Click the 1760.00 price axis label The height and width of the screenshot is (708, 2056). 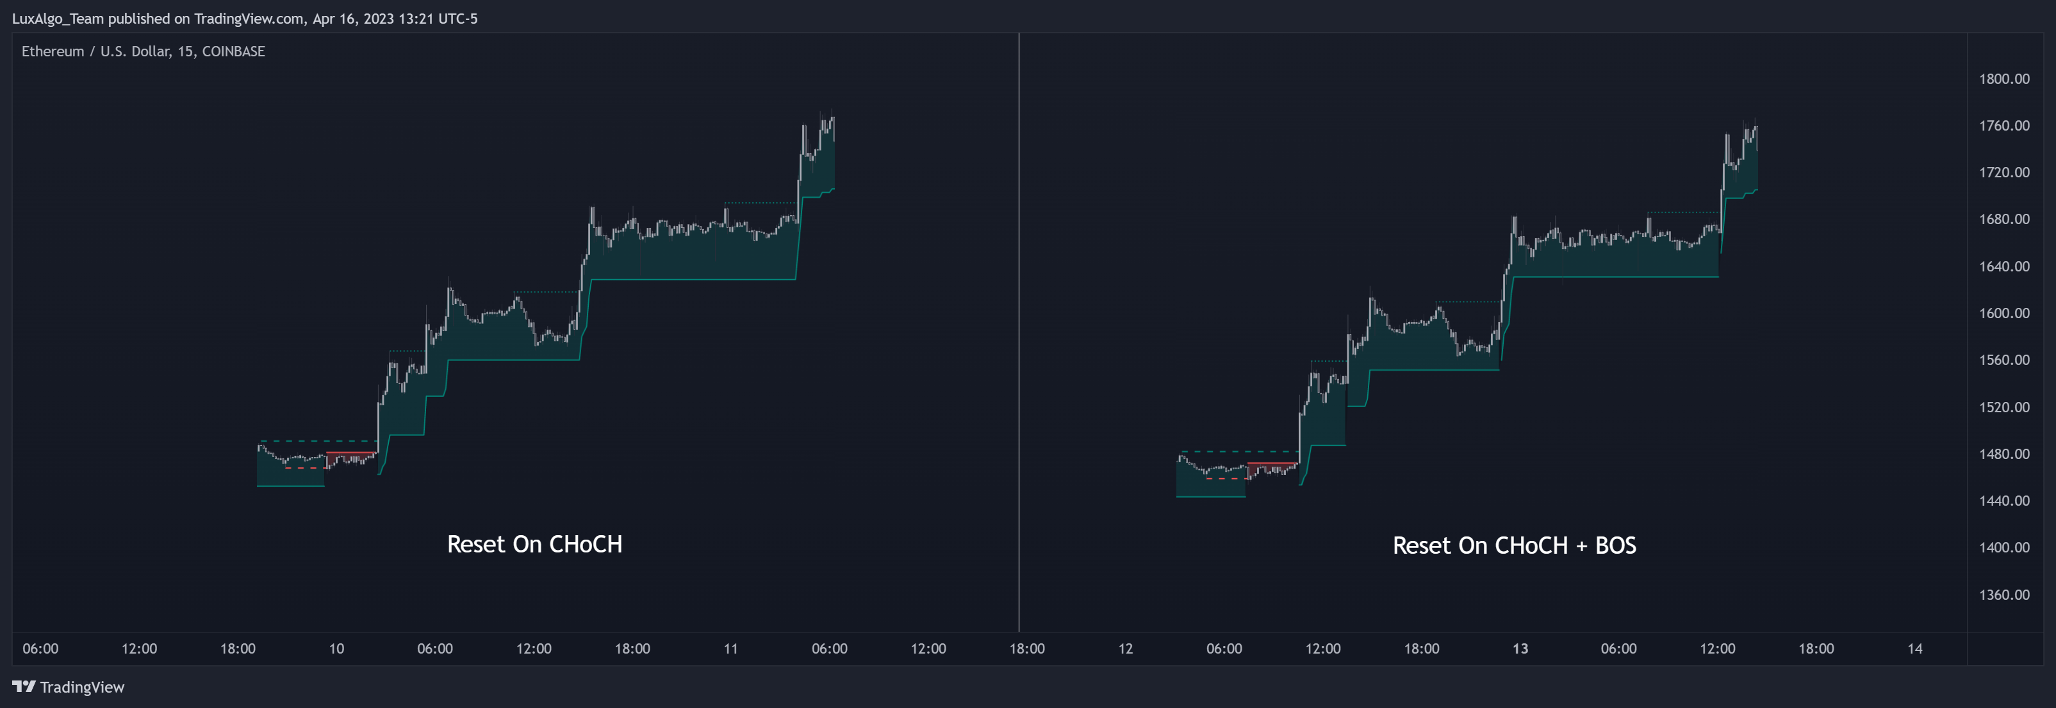click(2003, 126)
